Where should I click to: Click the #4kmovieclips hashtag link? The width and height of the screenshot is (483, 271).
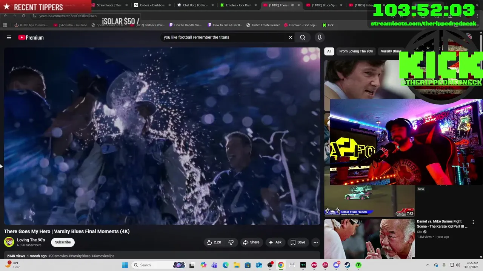click(x=103, y=256)
